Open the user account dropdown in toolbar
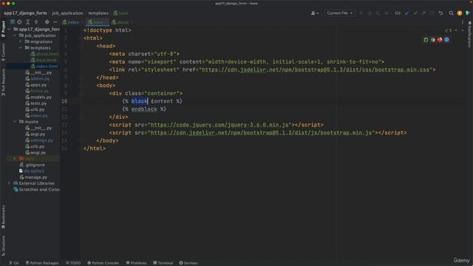473x266 pixels. (x=315, y=13)
